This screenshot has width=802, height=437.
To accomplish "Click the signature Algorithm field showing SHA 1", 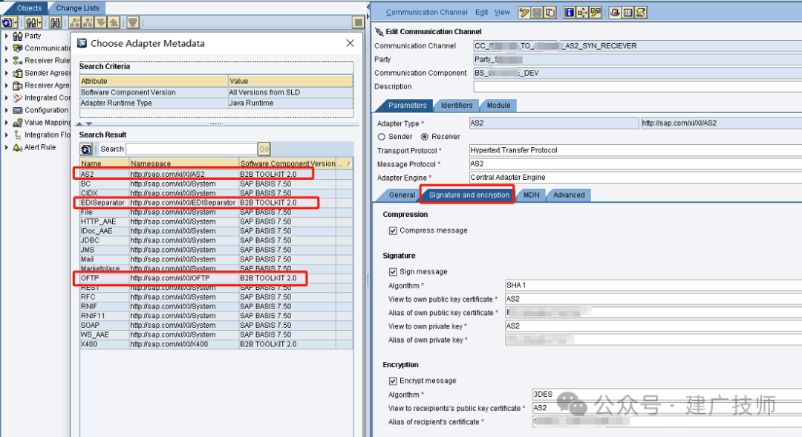I will point(653,285).
